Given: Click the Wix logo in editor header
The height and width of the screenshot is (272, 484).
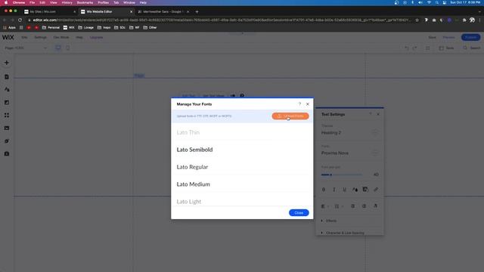Looking at the screenshot, I should pos(8,37).
